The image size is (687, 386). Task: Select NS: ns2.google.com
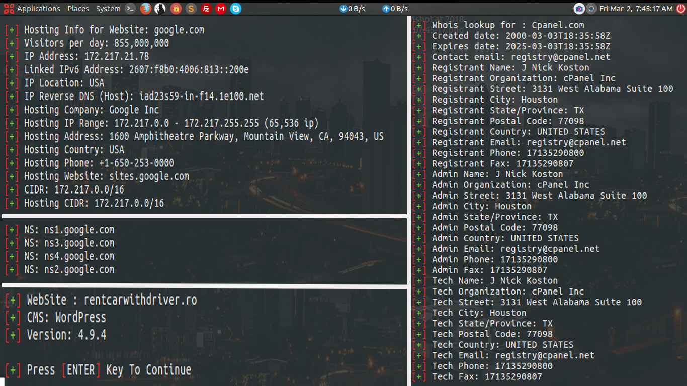coord(60,270)
